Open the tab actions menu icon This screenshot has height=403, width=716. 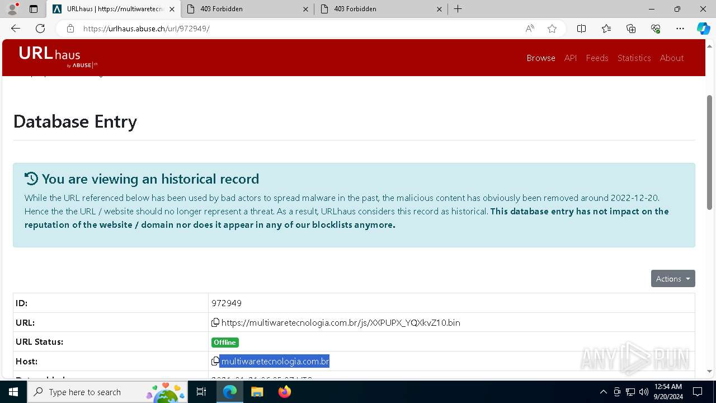(x=34, y=9)
